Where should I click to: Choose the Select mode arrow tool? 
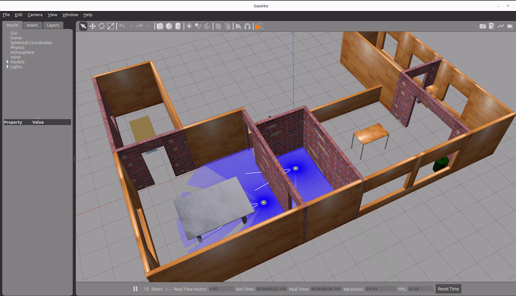(83, 26)
